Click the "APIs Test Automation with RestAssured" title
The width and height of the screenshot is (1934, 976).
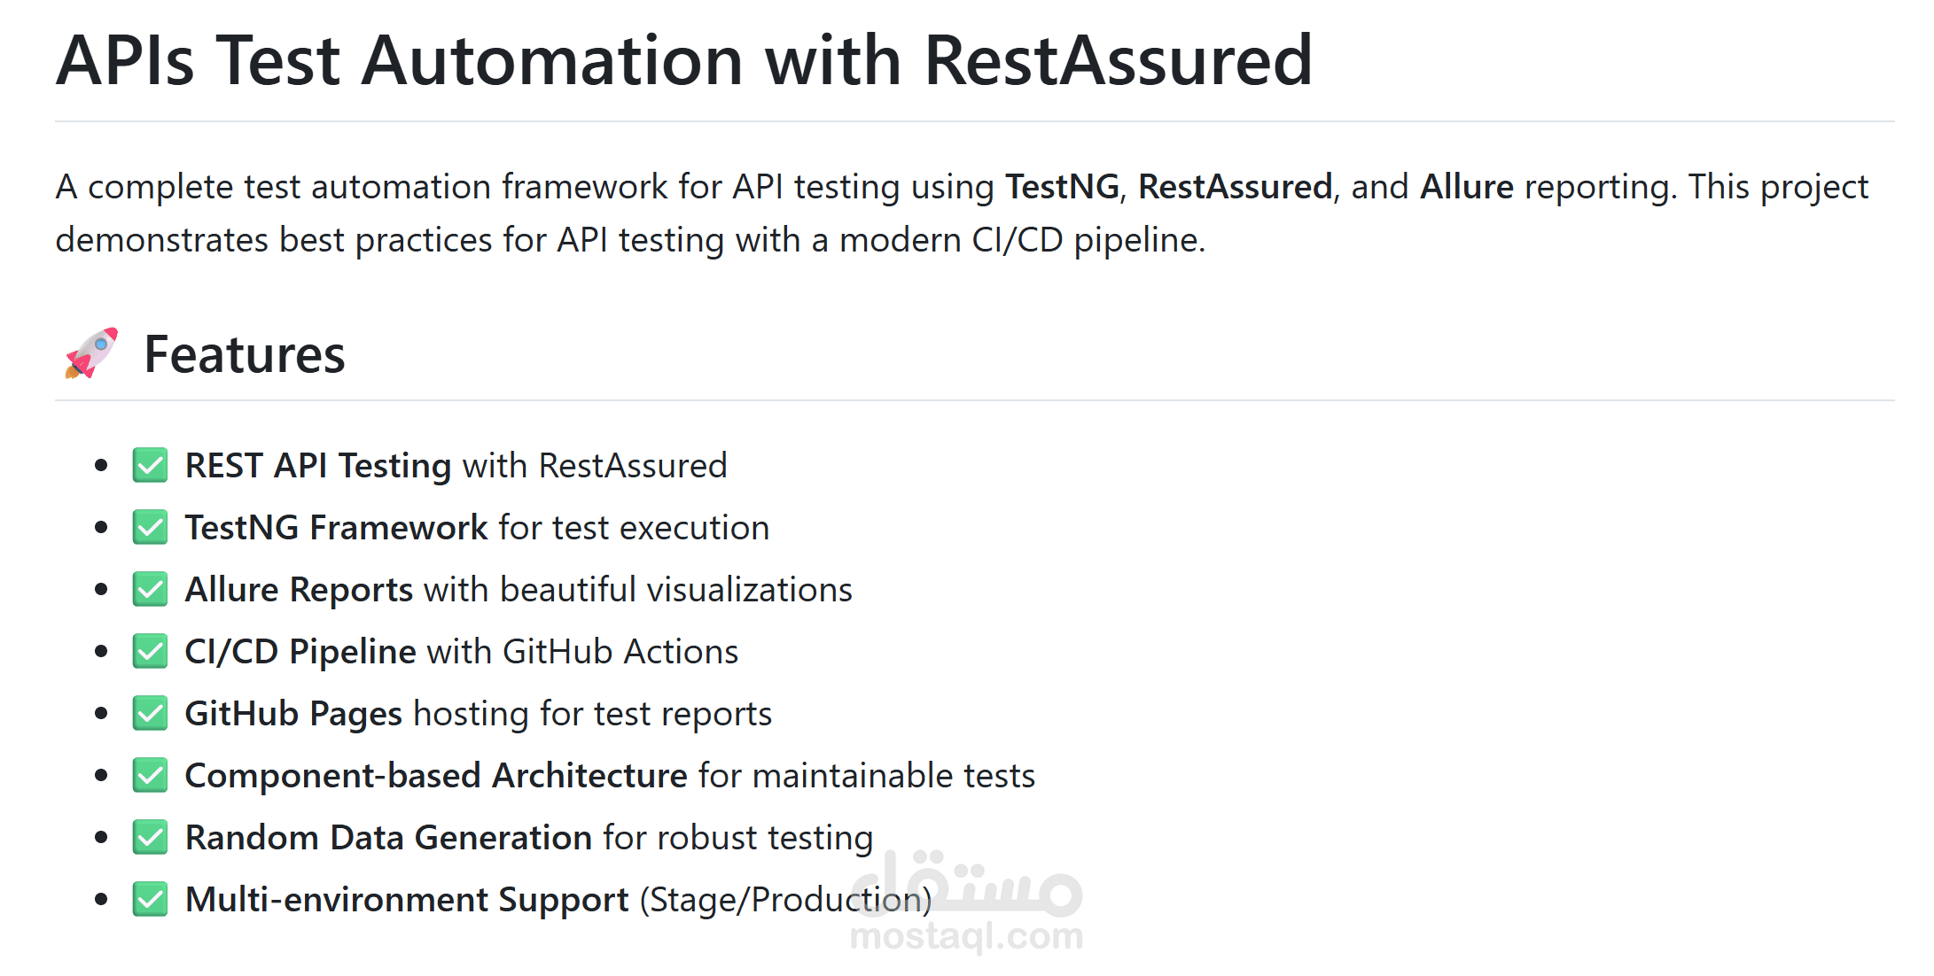pyautogui.click(x=683, y=61)
